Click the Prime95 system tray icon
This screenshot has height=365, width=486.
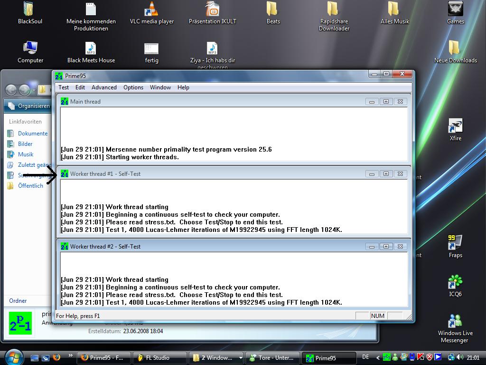(x=386, y=357)
